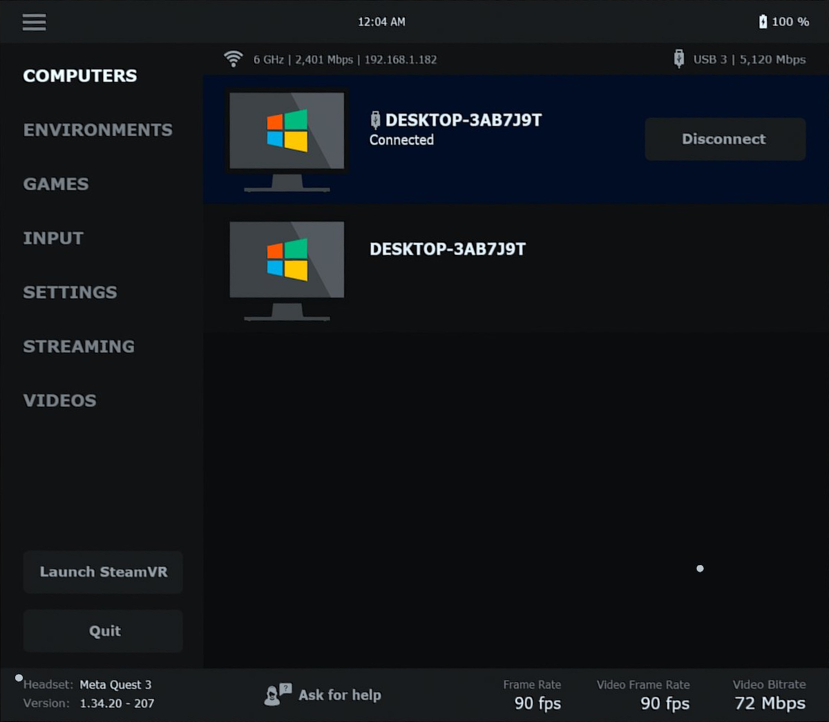Click the Frame Rate 90 fps value
The image size is (829, 722).
[x=537, y=703]
